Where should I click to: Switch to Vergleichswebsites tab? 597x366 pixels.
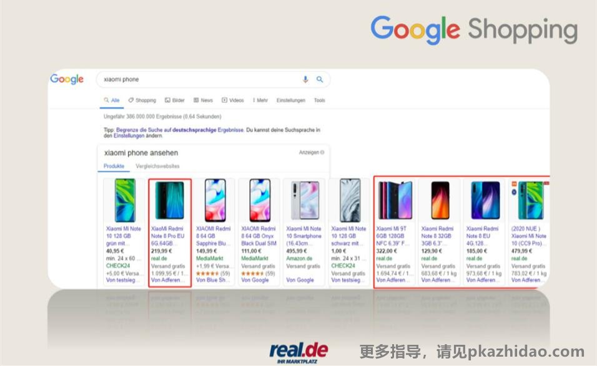[157, 166]
